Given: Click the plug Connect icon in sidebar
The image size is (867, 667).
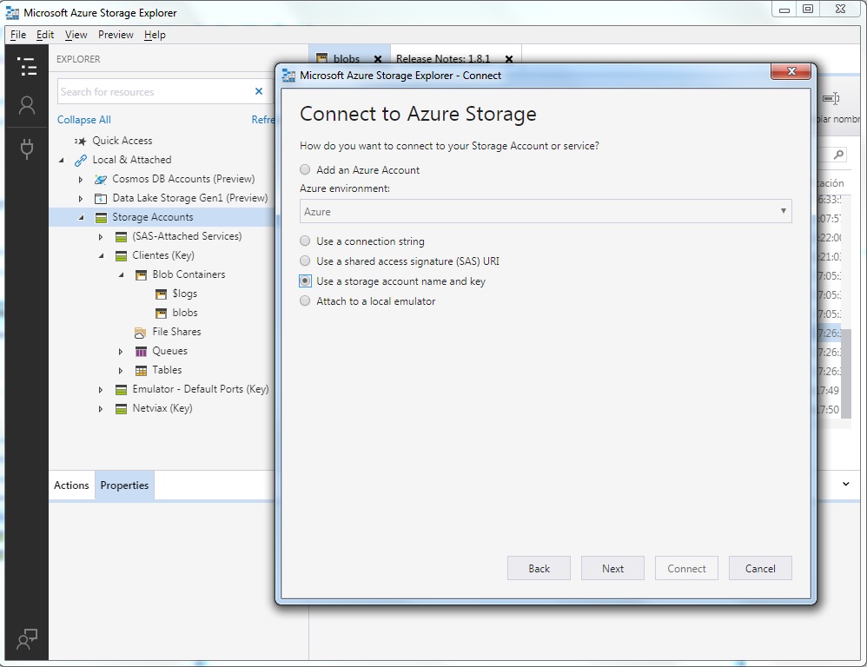Looking at the screenshot, I should pos(27,149).
